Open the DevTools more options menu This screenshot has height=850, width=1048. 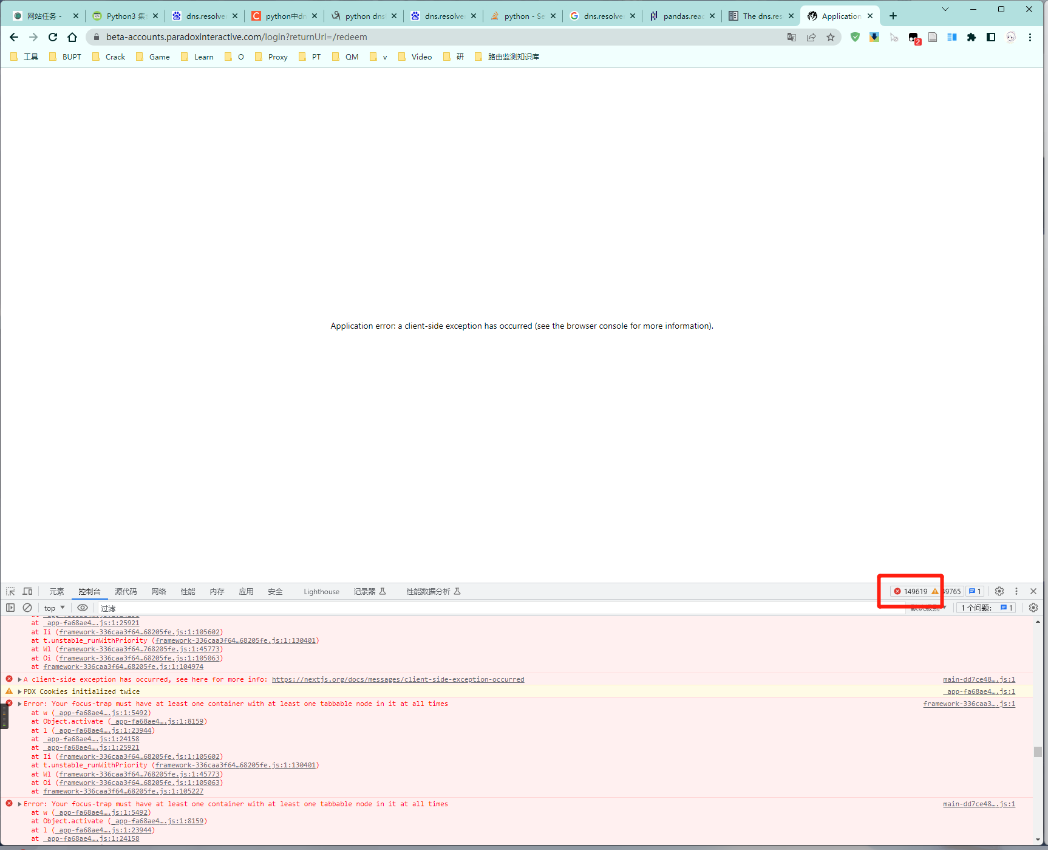(x=1016, y=591)
